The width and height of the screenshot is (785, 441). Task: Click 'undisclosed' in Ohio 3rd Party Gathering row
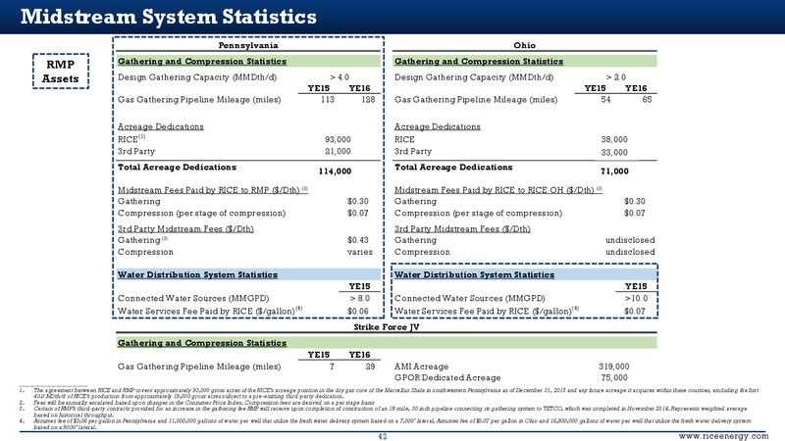(630, 240)
